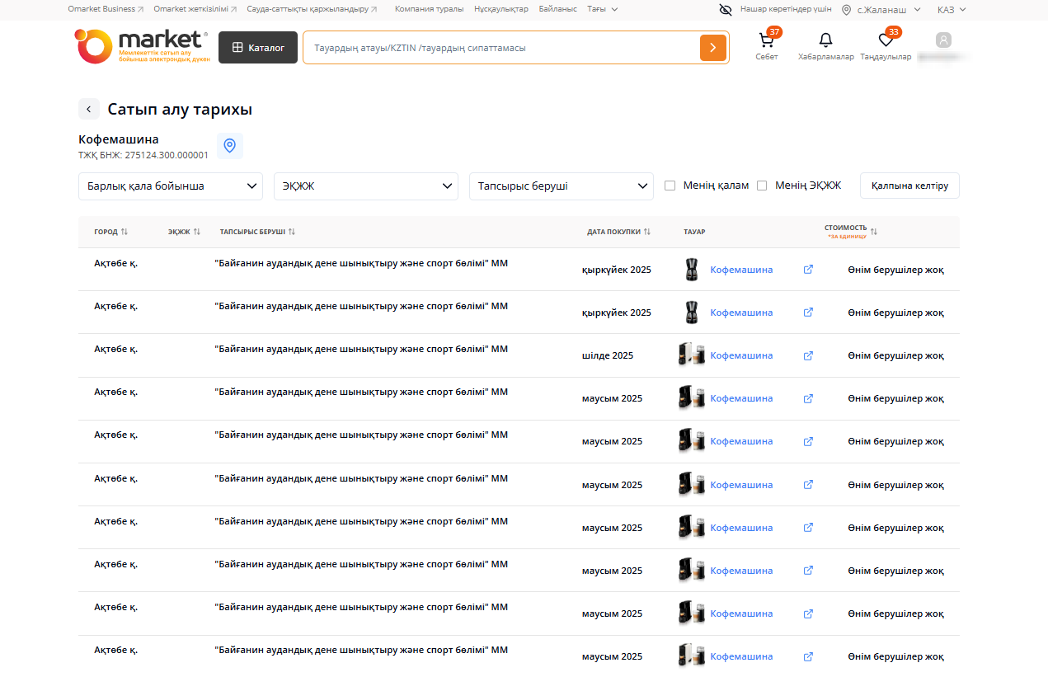Open the notifications bell icon
1048x677 pixels.
click(825, 40)
